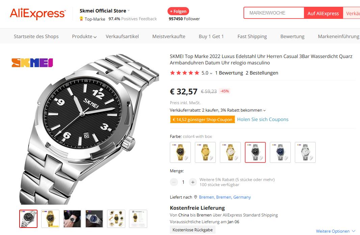Screen dimensions: 360x235
Task: Expand Weitere Optionen for shipping
Action: [335, 231]
